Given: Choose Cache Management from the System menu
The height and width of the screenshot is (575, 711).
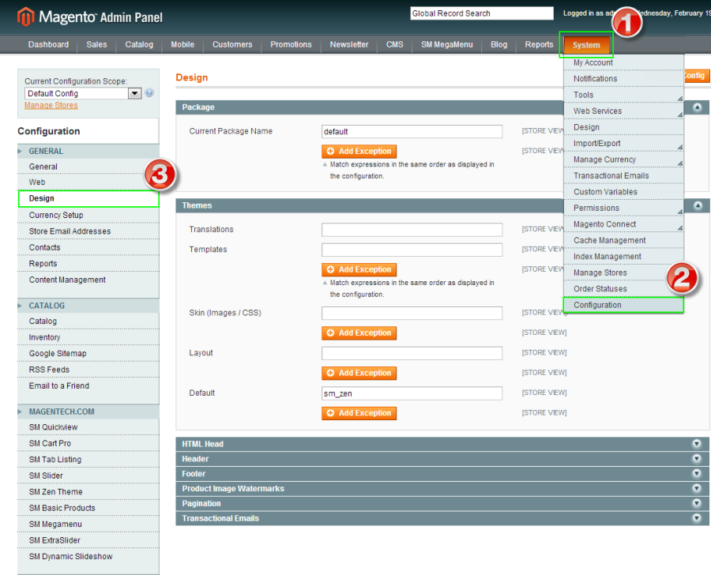Looking at the screenshot, I should pyautogui.click(x=623, y=240).
